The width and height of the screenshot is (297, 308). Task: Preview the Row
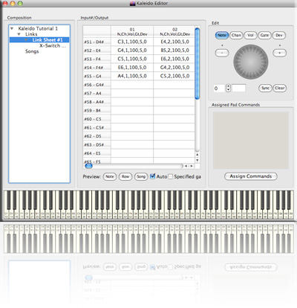[x=125, y=176]
